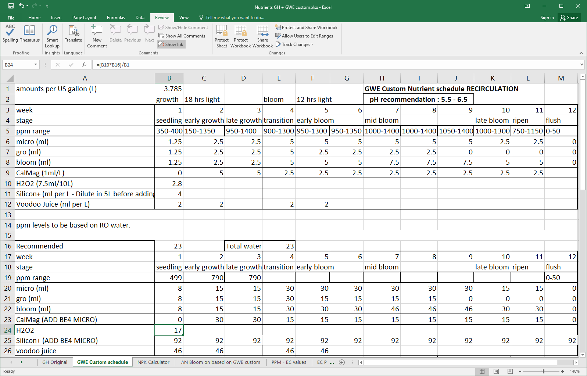This screenshot has width=587, height=376.
Task: Click the New sheet plus icon
Action: pos(342,362)
